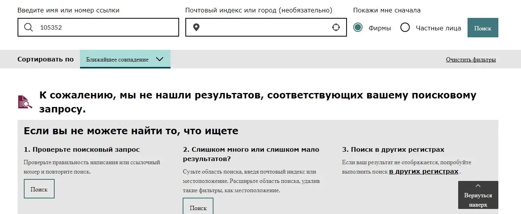Click the Покажи мне сначала label
Image resolution: width=521 pixels, height=214 pixels.
point(387,10)
